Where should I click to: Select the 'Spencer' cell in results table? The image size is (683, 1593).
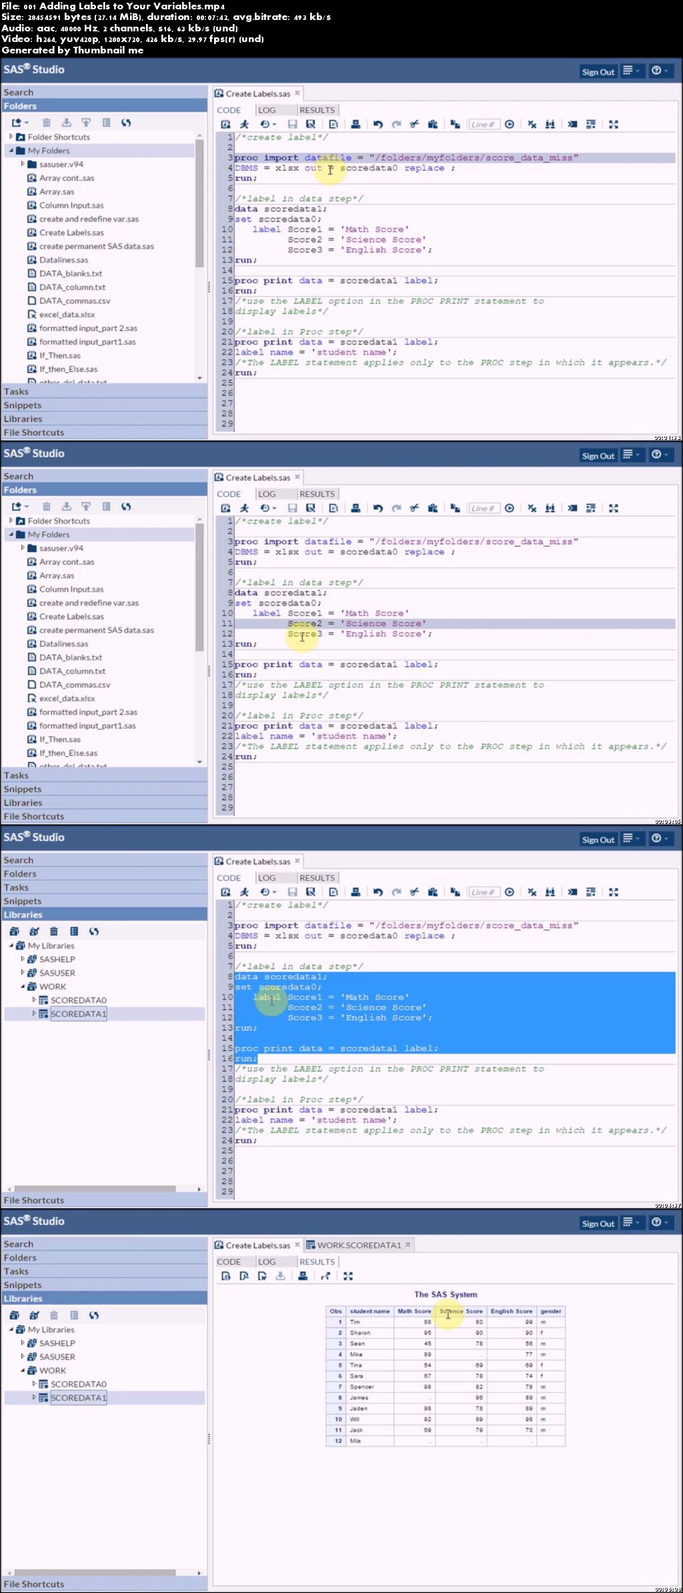click(370, 1387)
